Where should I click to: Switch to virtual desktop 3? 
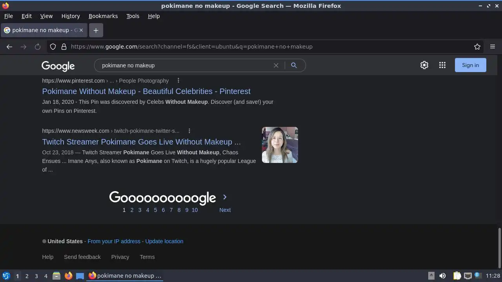pyautogui.click(x=36, y=276)
